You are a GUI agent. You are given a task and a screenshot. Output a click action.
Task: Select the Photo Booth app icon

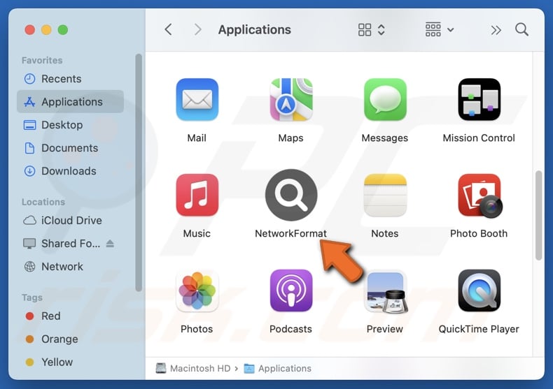(x=479, y=196)
